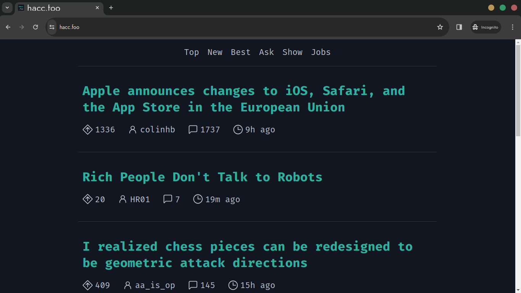Click the green maximize window button
Viewport: 521px width, 293px height.
tap(503, 8)
